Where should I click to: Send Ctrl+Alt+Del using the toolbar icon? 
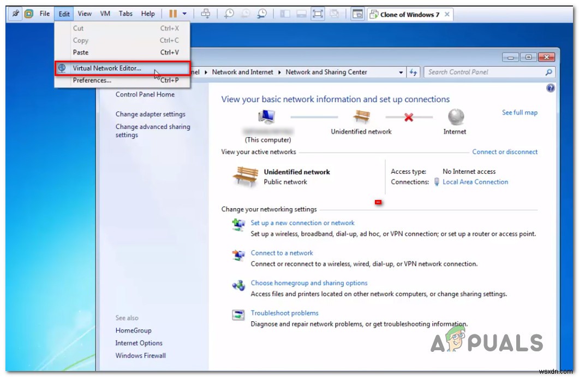[206, 13]
